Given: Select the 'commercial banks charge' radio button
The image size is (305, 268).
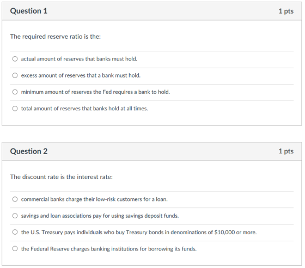Looking at the screenshot, I should 15,199.
